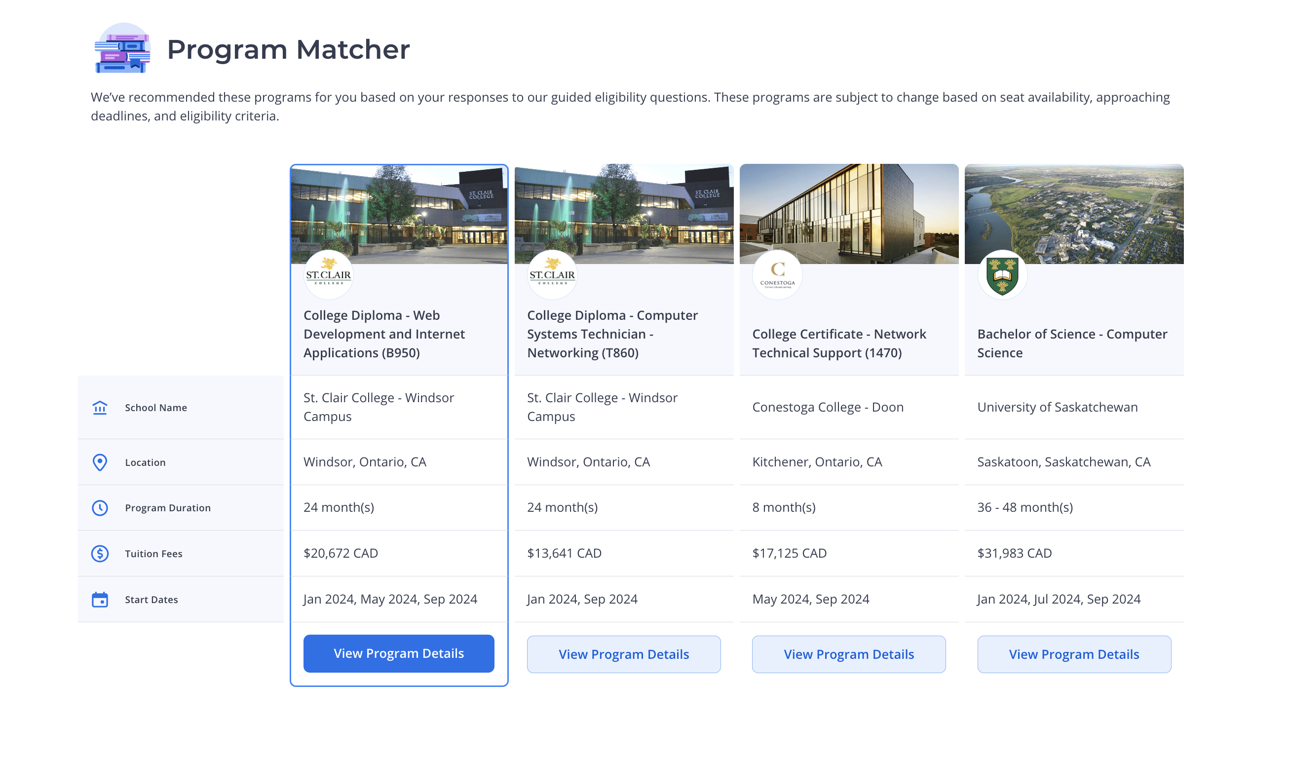View Program Details for Web Development B950
The height and width of the screenshot is (760, 1289).
pyautogui.click(x=398, y=653)
